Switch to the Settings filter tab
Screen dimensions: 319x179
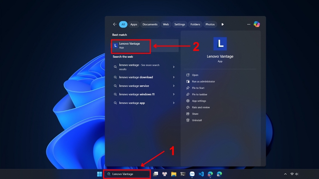[180, 24]
